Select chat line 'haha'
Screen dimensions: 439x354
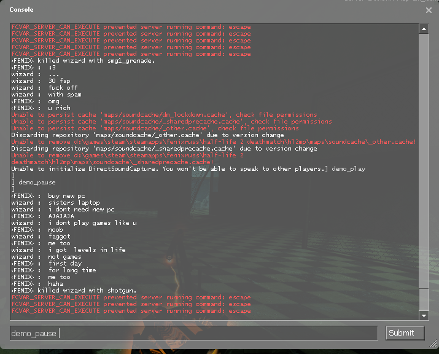pos(37,284)
